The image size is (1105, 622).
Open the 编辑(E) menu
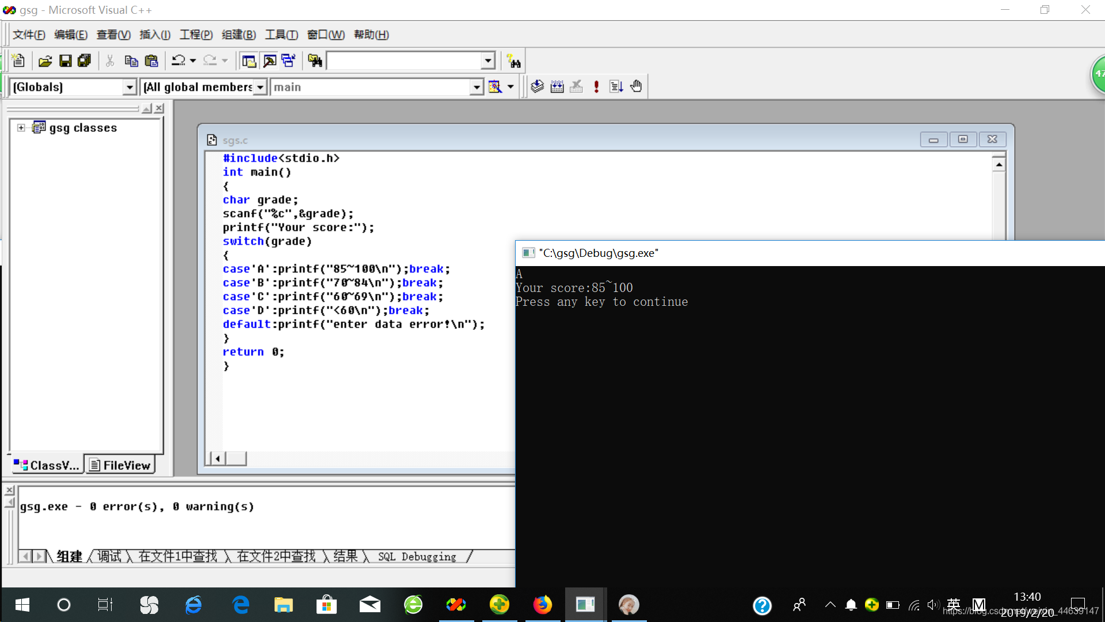71,35
